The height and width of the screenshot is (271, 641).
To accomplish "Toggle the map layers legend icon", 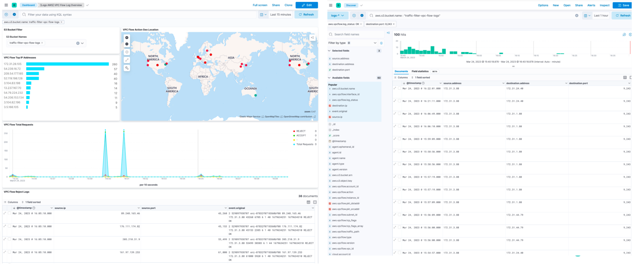I will [x=312, y=37].
